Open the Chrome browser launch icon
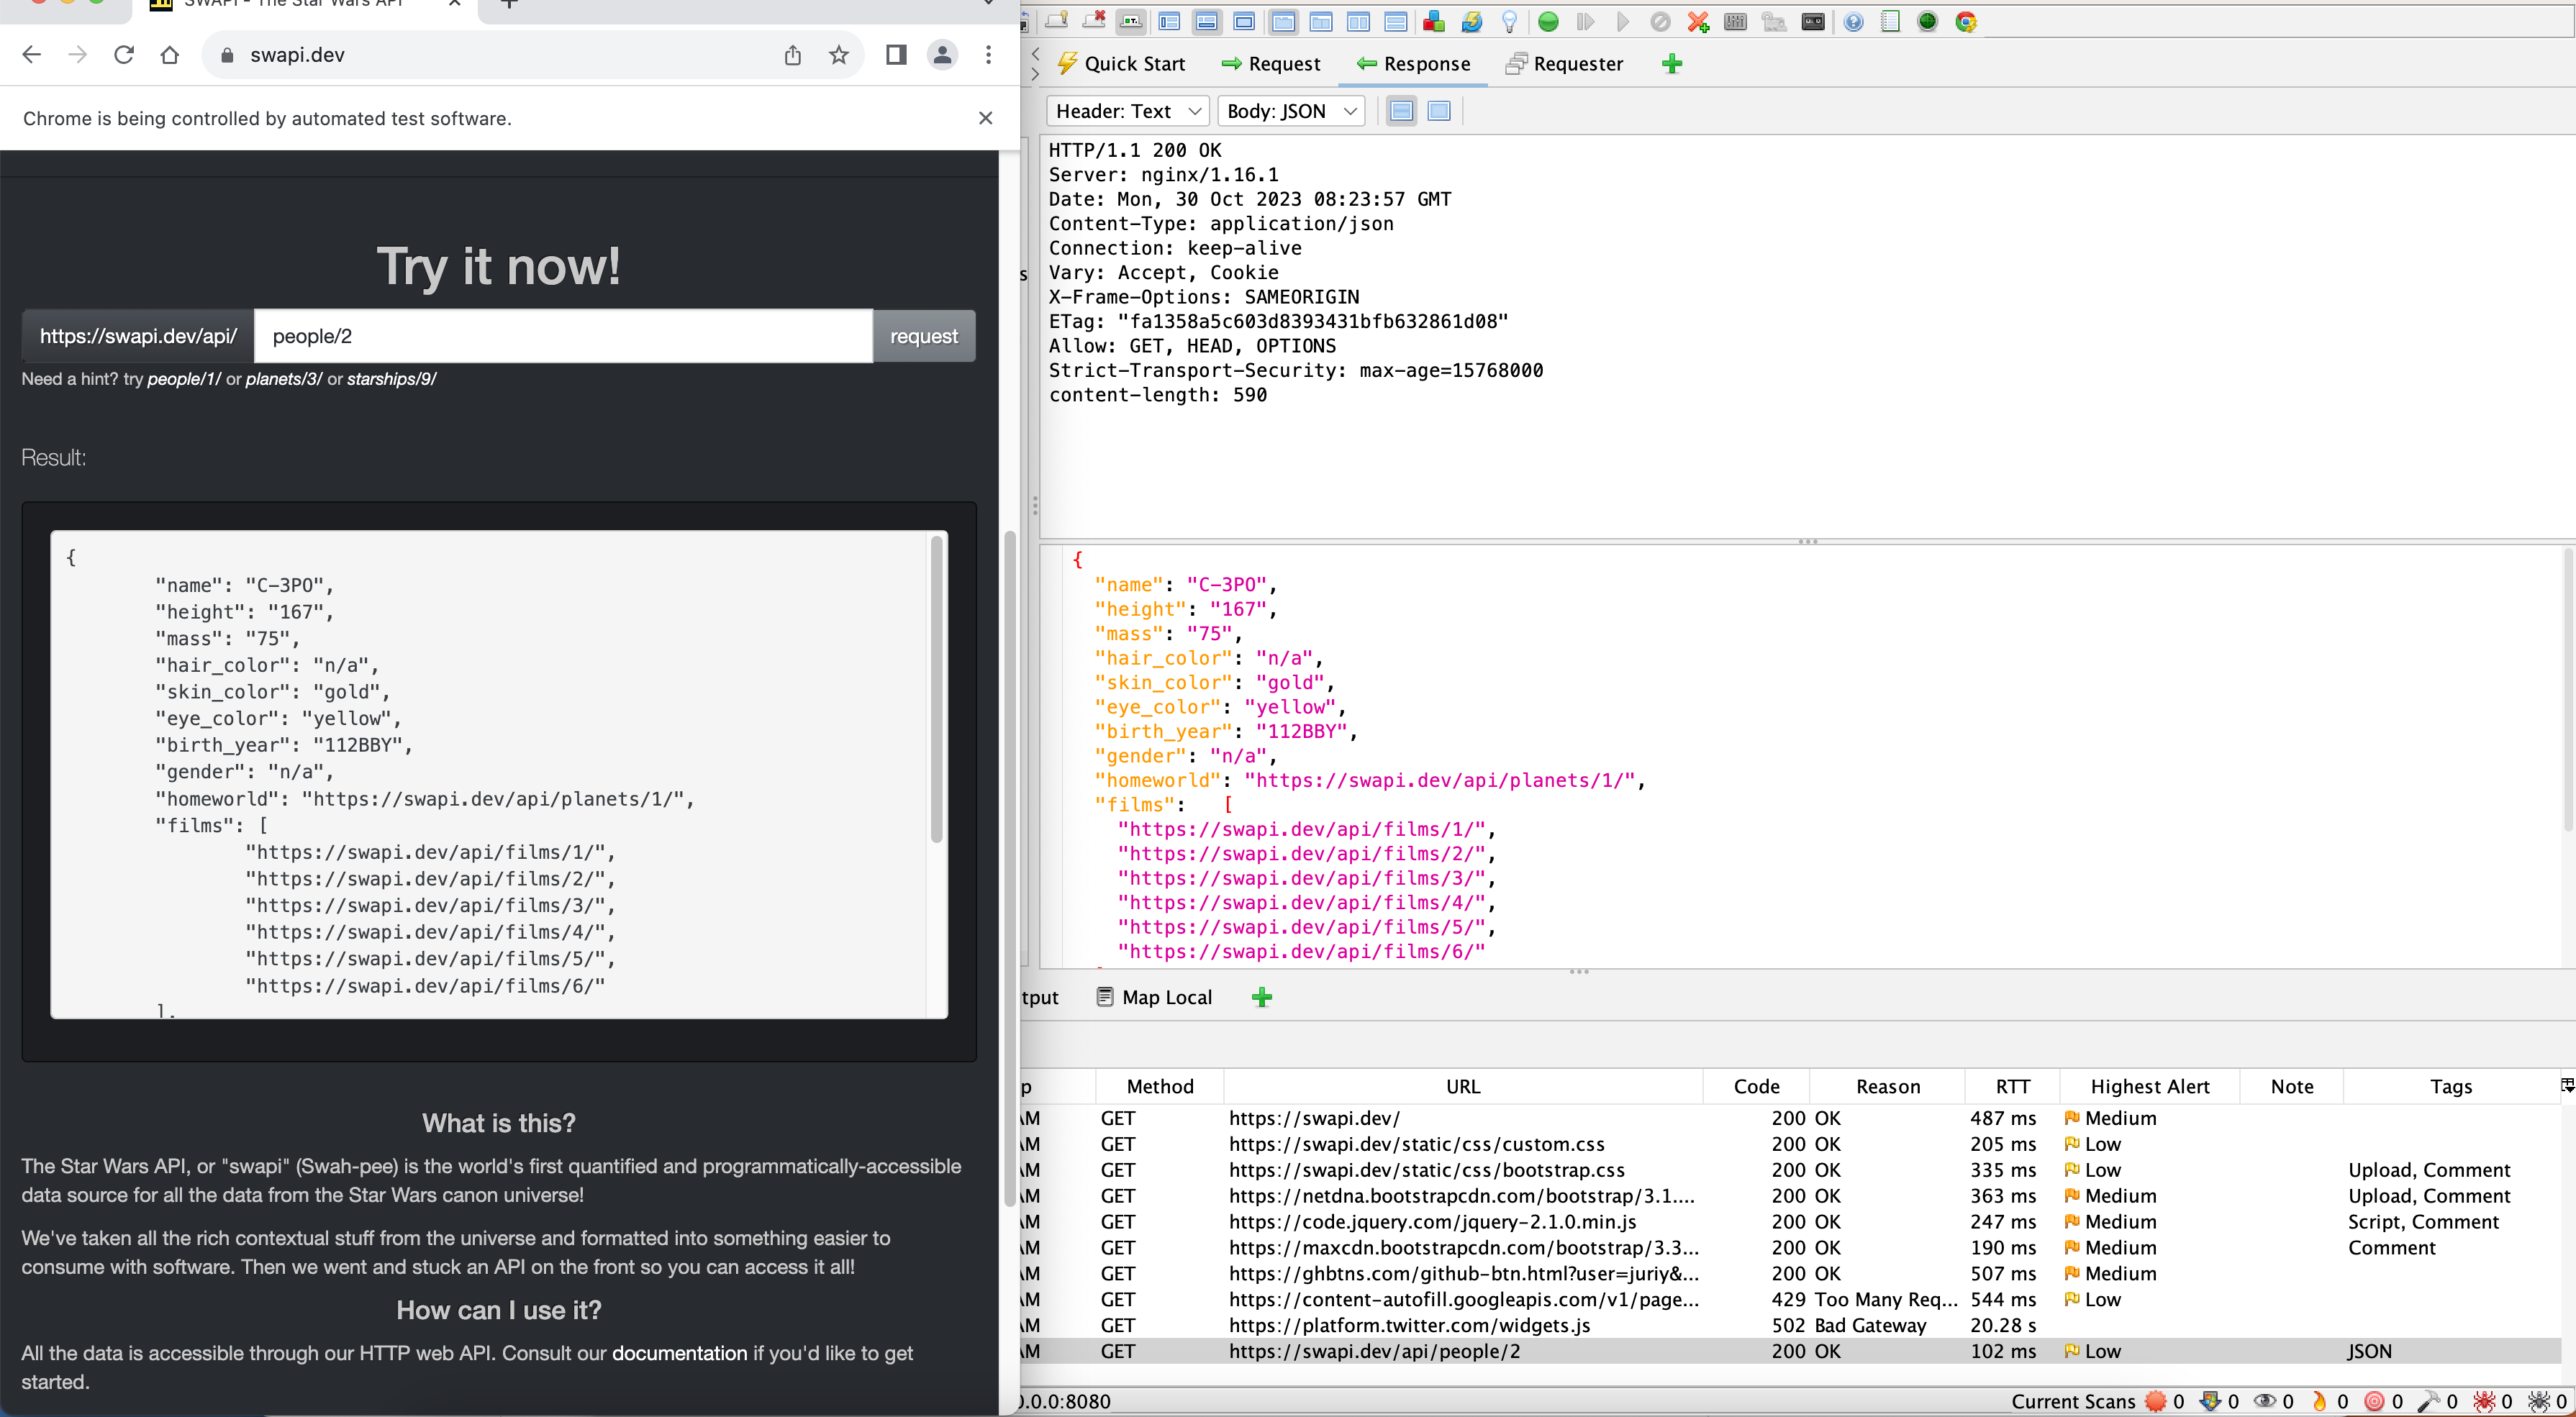The width and height of the screenshot is (2576, 1417). [x=1966, y=22]
